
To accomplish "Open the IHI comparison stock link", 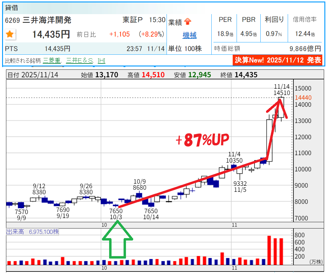I will tap(101, 60).
